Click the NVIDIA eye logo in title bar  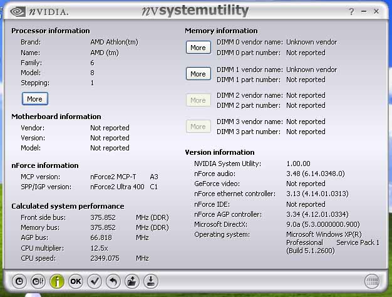(x=18, y=11)
